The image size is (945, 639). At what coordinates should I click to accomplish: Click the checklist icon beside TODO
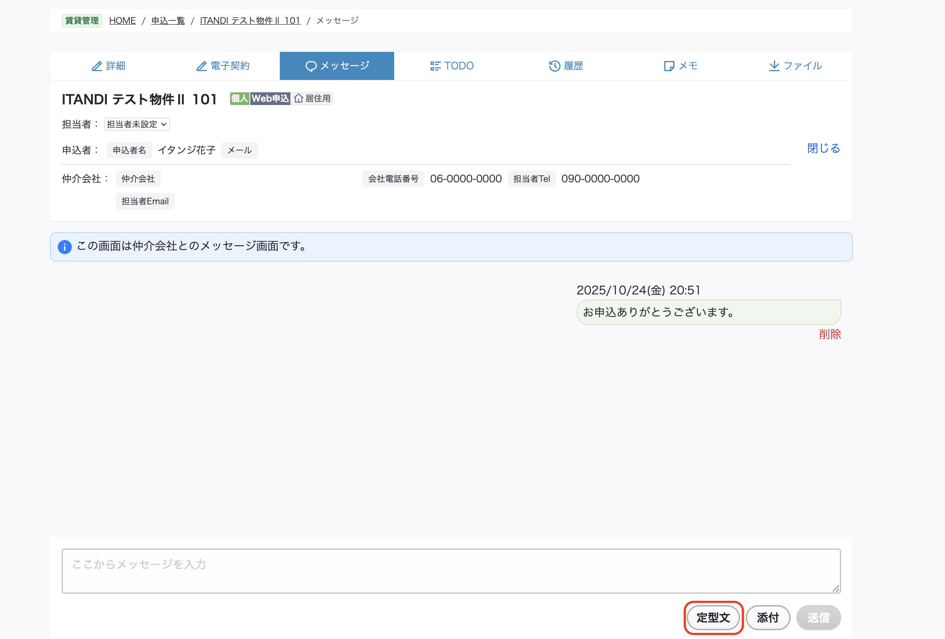coord(435,66)
